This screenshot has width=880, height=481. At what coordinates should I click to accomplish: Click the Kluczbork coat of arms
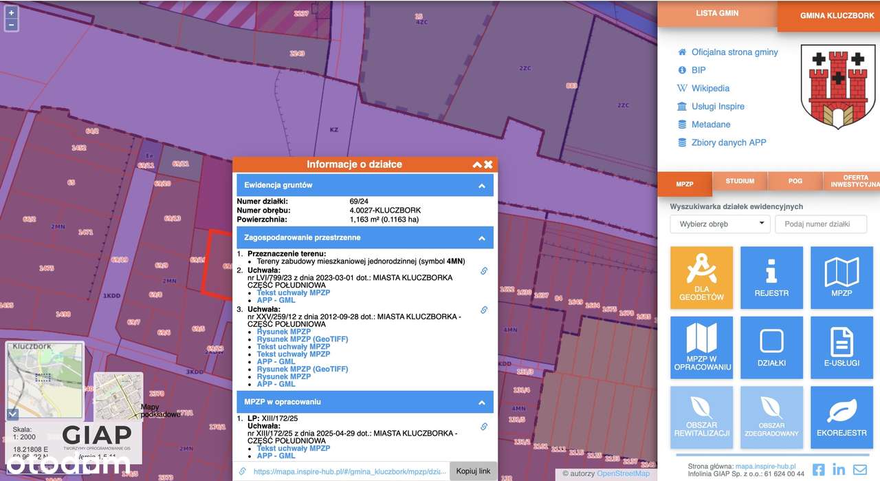tap(837, 87)
